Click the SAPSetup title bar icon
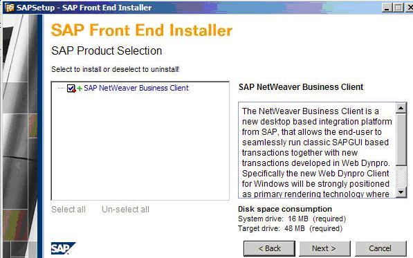 click(x=10, y=8)
